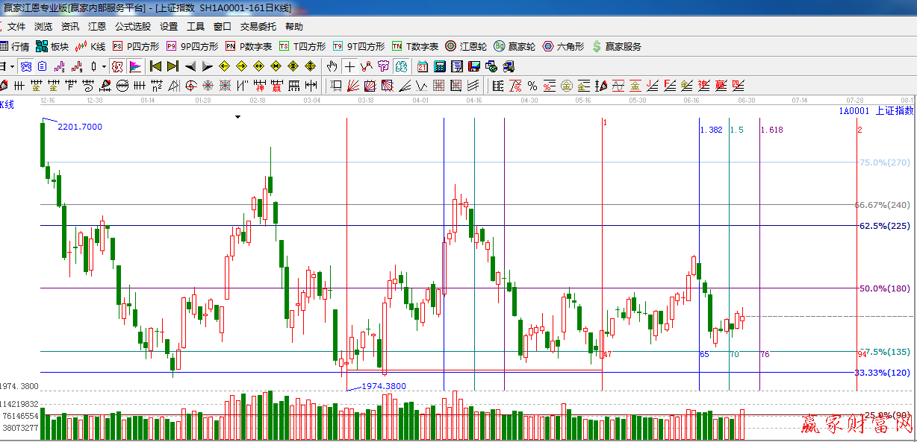Expand the dropdown arrow at far left of toolbar
This screenshot has height=442, width=917.
coord(13,66)
